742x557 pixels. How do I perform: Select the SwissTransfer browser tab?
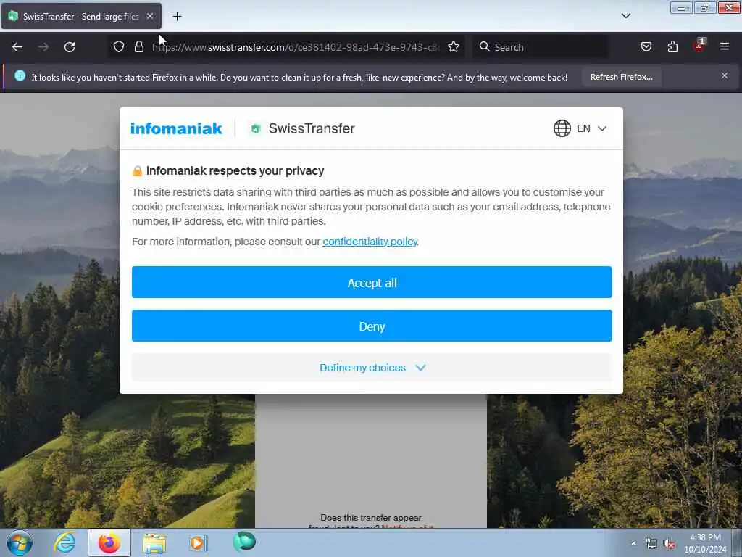tap(81, 16)
